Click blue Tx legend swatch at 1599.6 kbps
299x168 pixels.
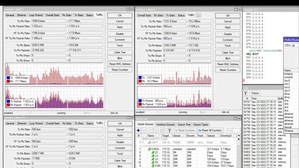(x=8, y=78)
